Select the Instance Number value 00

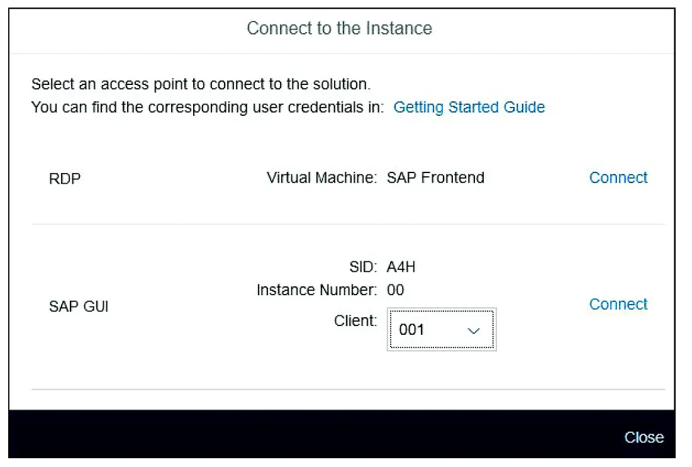(x=396, y=290)
